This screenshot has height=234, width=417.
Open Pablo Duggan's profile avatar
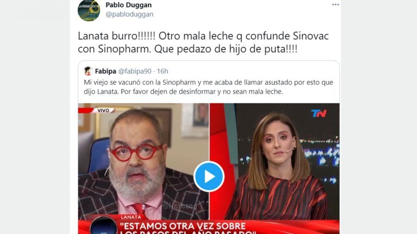pyautogui.click(x=89, y=10)
